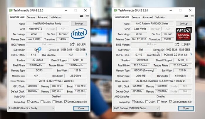The image size is (205, 119).
Task: Click Memory Type value GDDR5 (Samsung)
Action: click(144, 71)
